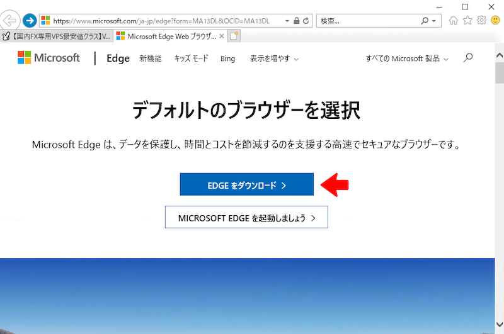
Task: Click the smiley feedback icon
Action: pyautogui.click(x=495, y=20)
